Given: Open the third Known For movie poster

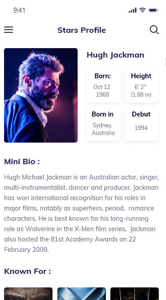Looking at the screenshot, I should pos(135,294).
